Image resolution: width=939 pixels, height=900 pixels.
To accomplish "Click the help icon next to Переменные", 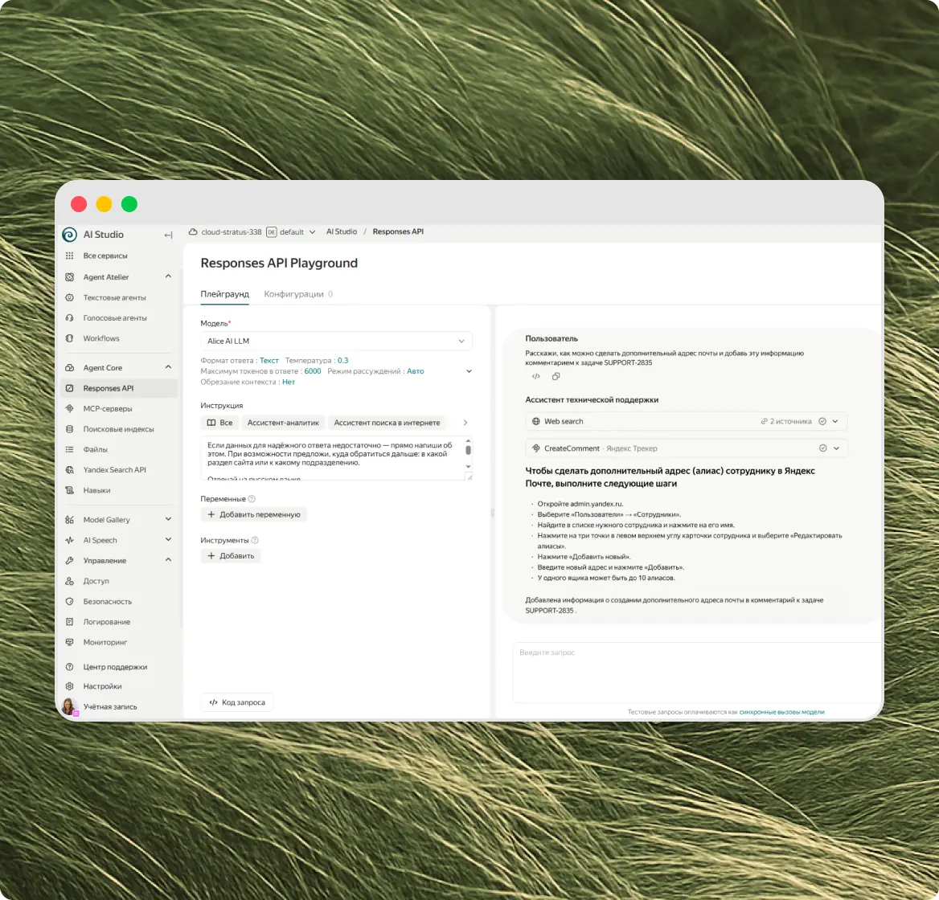I will (x=252, y=498).
